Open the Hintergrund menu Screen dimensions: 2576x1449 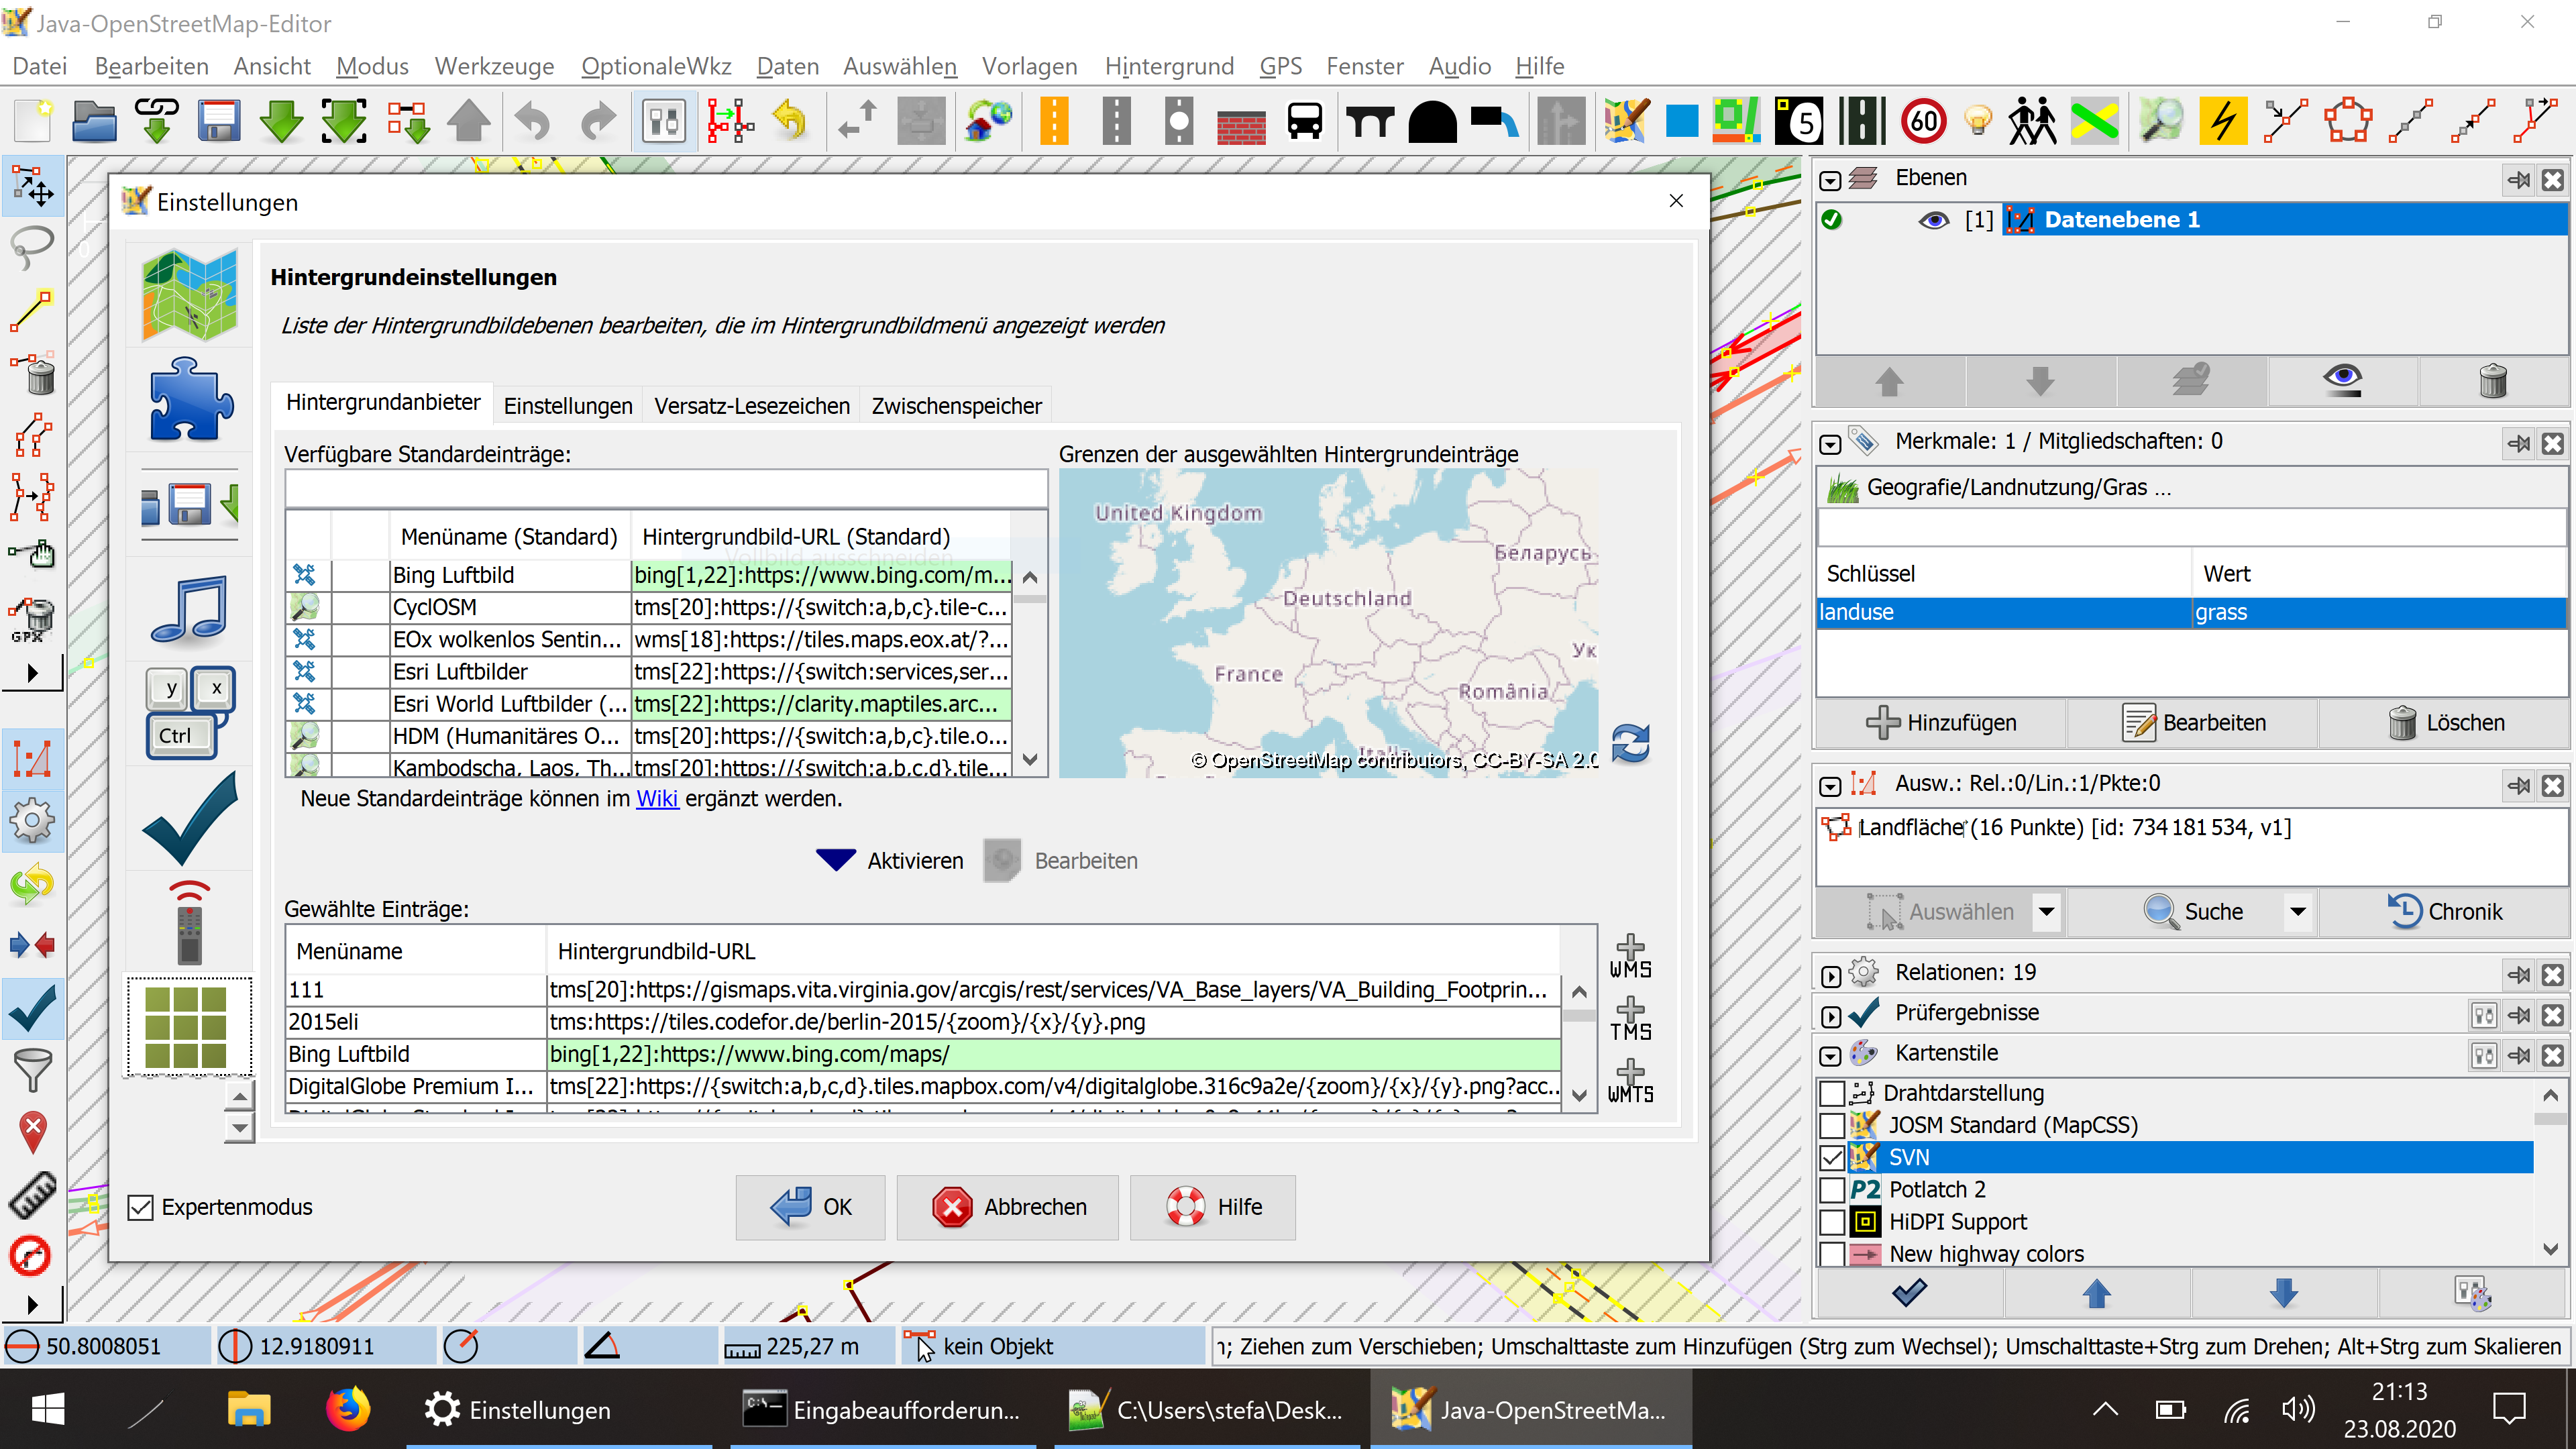1169,66
